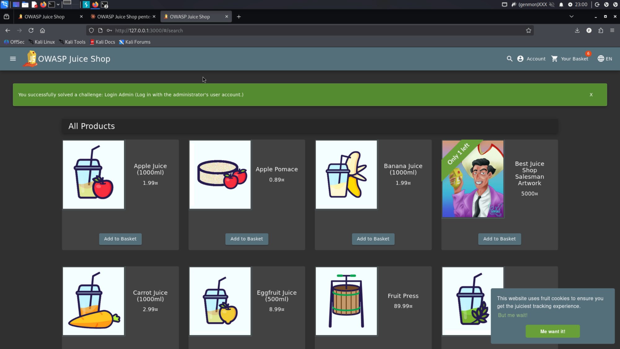Toggle the muted volume icon

[552, 4]
